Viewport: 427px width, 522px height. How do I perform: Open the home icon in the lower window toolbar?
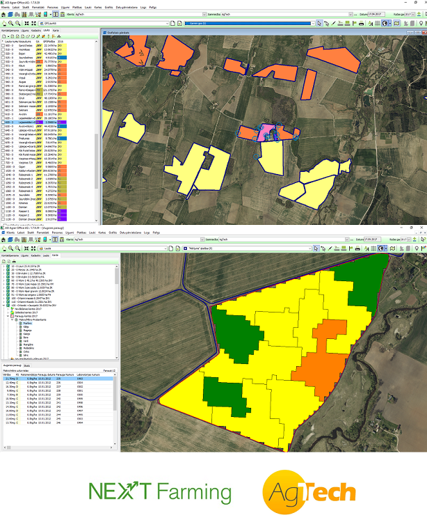[x=3, y=239]
